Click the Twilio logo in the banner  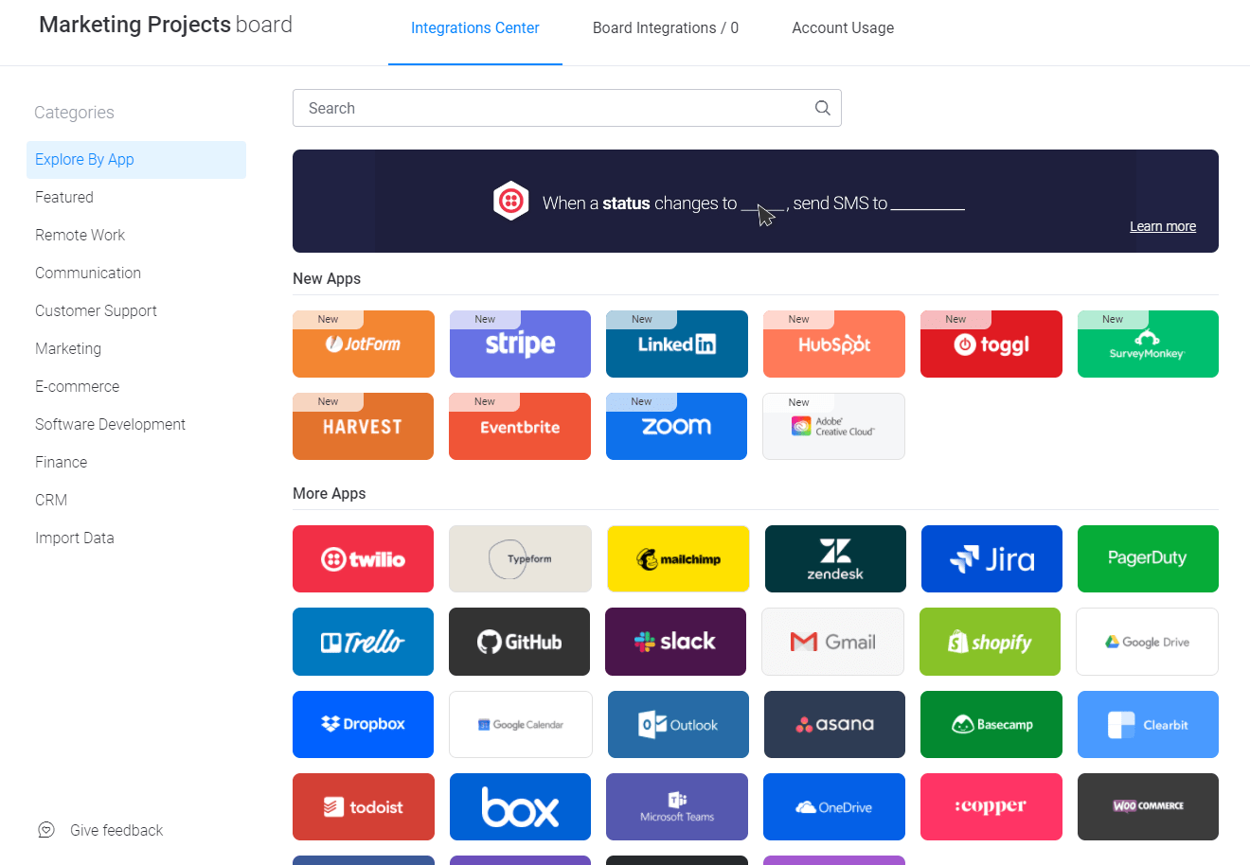pyautogui.click(x=511, y=201)
